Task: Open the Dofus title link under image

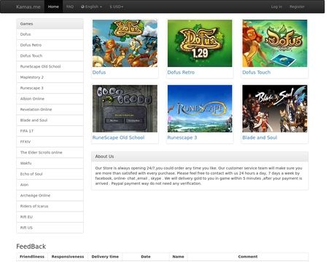Action: 99,72
